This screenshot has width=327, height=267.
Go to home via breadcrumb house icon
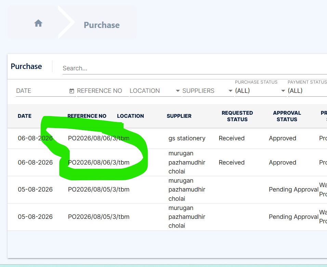coord(38,23)
